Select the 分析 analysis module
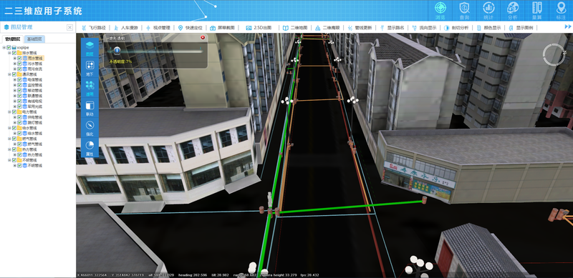The width and height of the screenshot is (573, 278). [513, 11]
